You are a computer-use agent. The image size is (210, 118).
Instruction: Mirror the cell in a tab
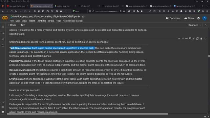(198, 39)
